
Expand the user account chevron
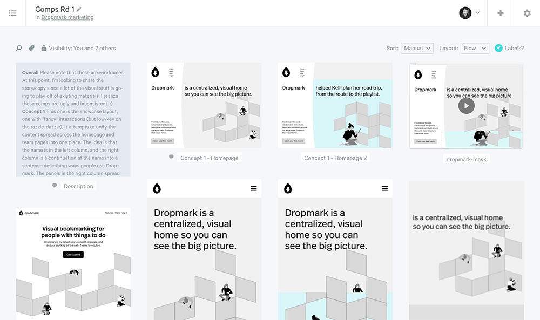[x=478, y=13]
